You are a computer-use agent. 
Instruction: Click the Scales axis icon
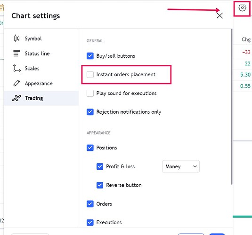[16, 68]
